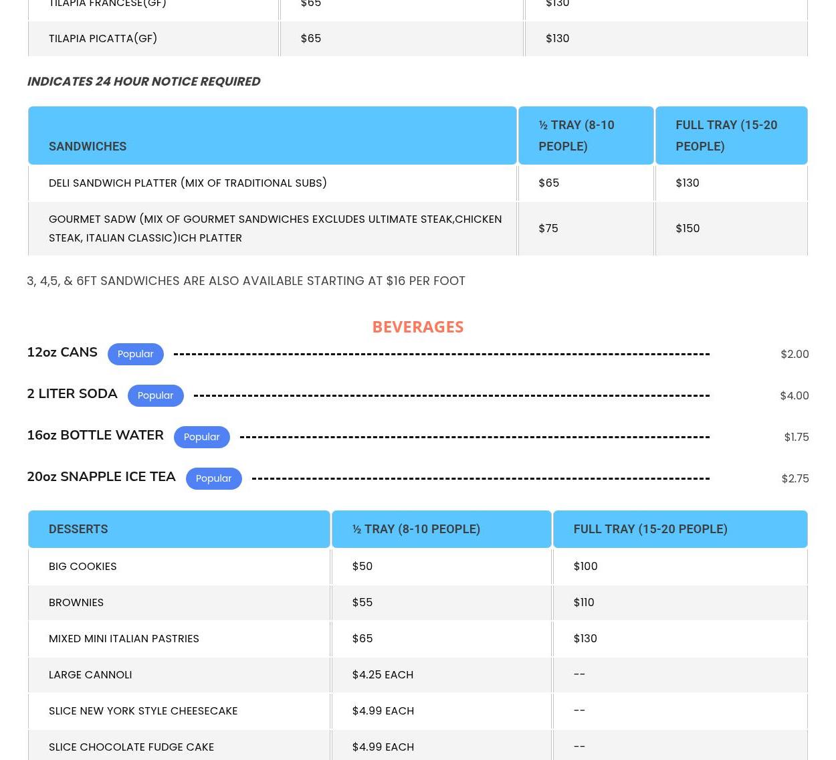Click Mixed Mini Italian Pastries item
This screenshot has height=760, width=836.
(124, 638)
